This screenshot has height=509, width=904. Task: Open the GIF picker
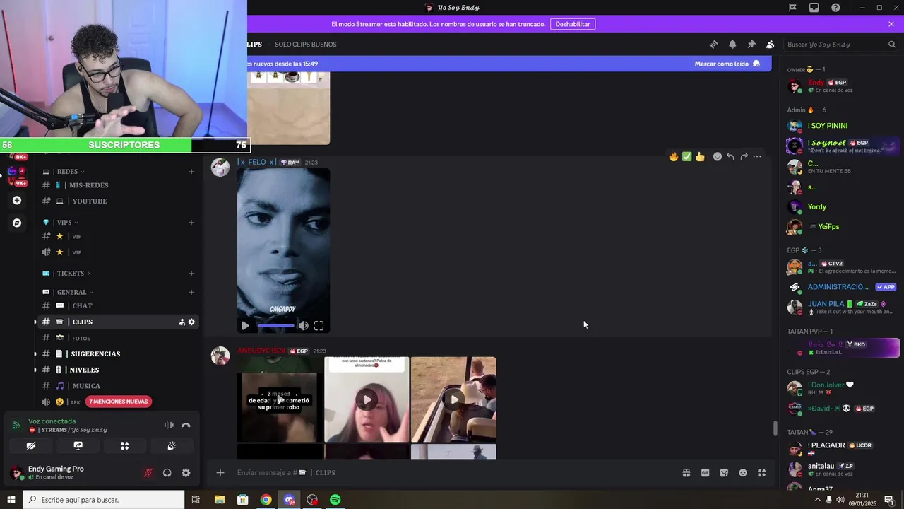tap(705, 472)
